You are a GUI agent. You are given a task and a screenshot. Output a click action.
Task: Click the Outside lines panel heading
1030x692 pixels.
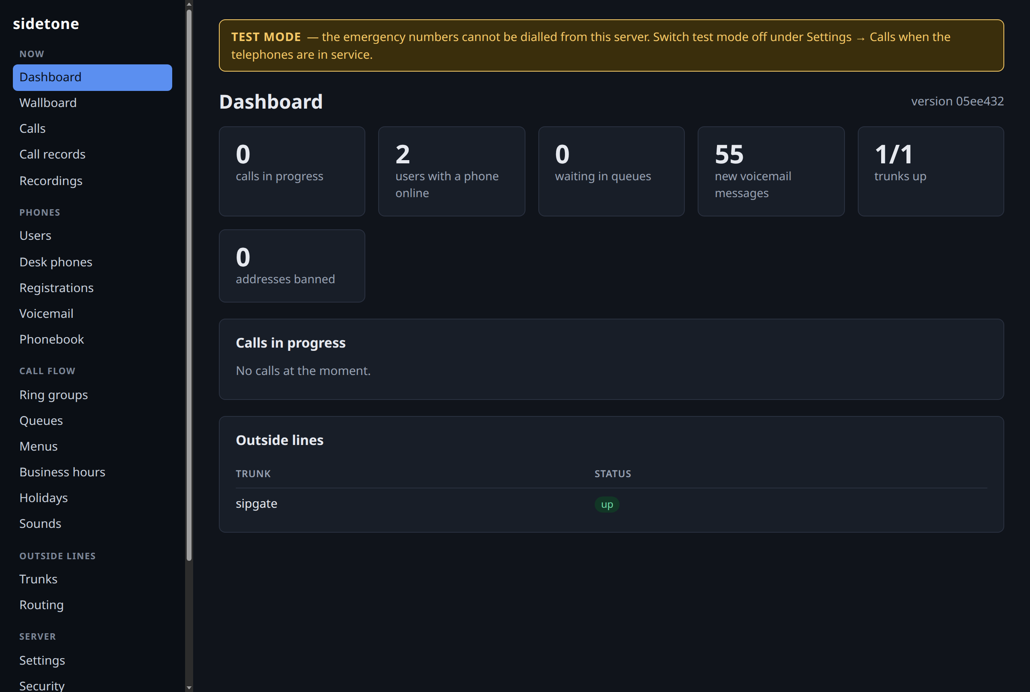click(x=279, y=440)
